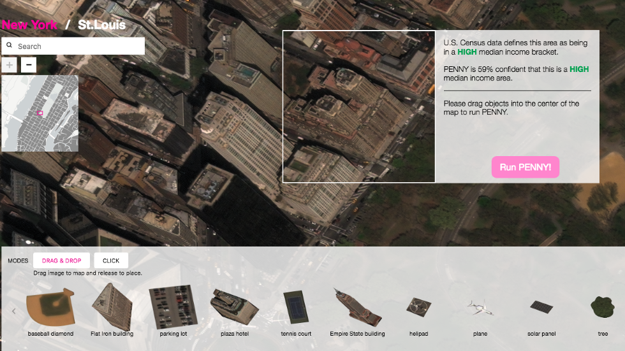Screen dimensions: 625x351
Task: Click the 'baseball diamond' label
Action: point(50,334)
